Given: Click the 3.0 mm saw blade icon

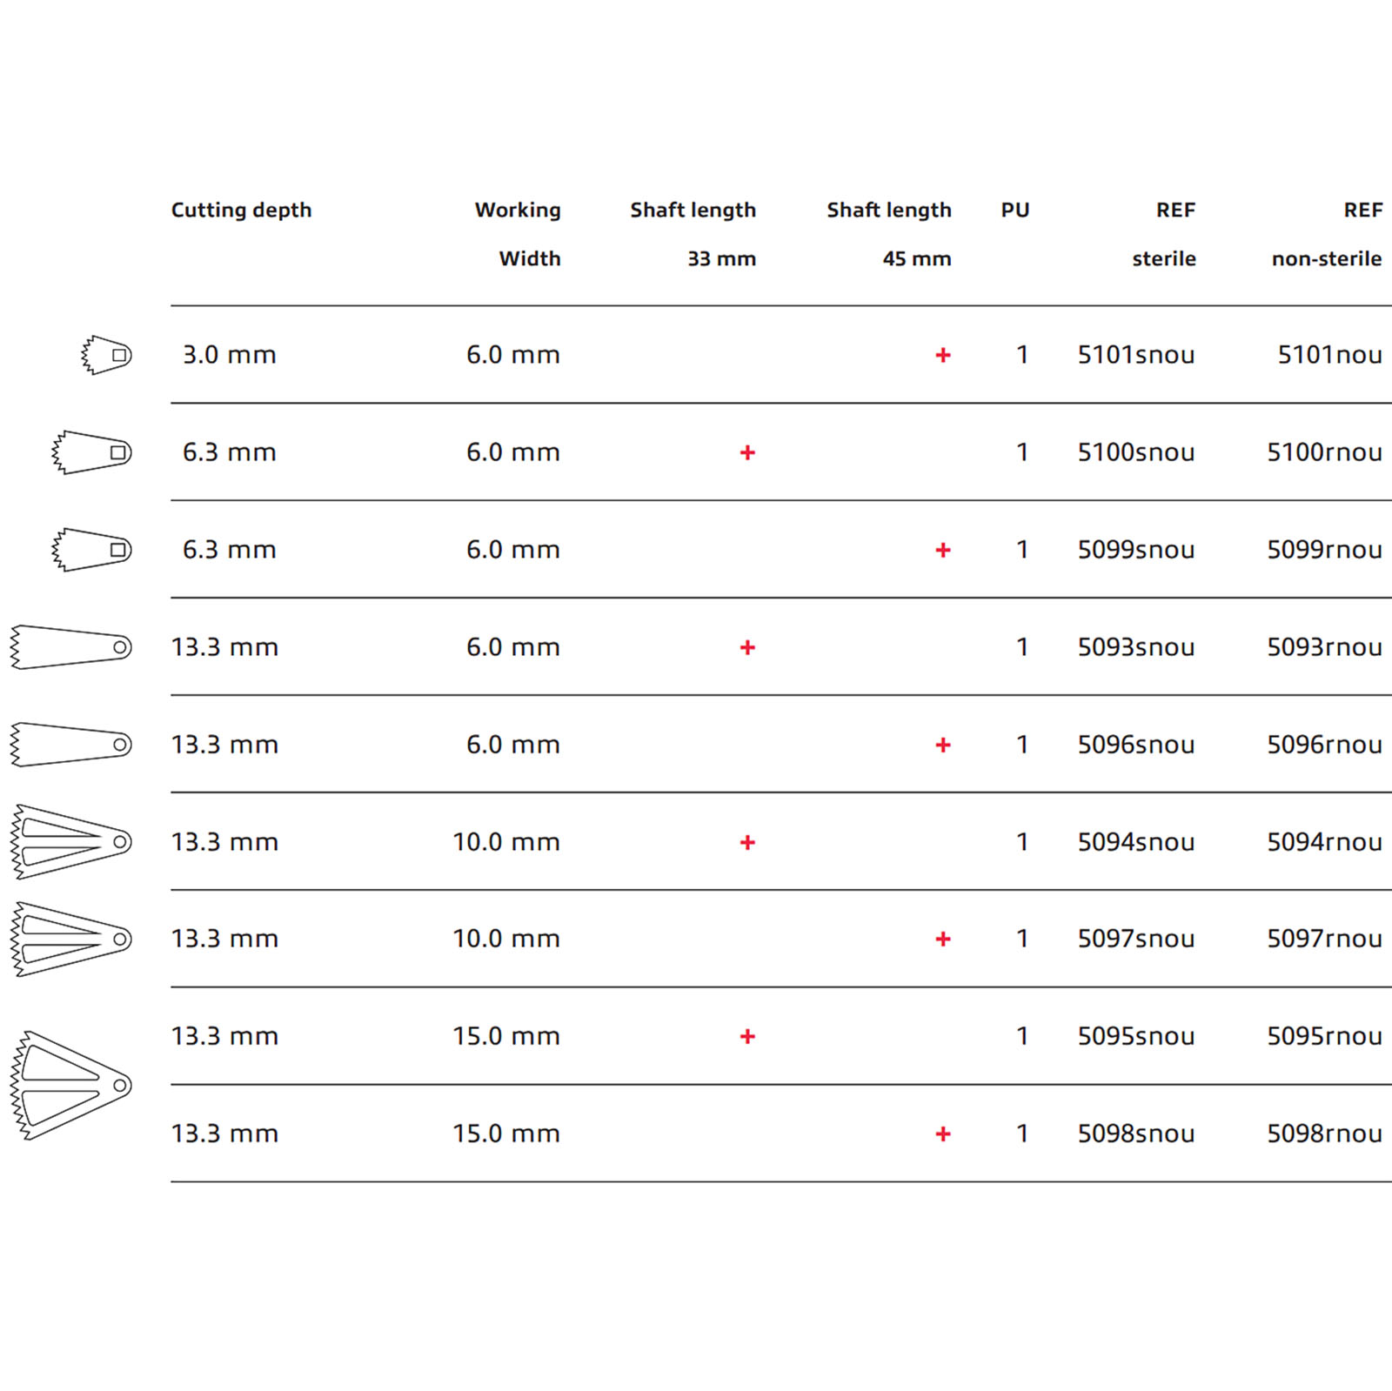Looking at the screenshot, I should click(x=106, y=355).
